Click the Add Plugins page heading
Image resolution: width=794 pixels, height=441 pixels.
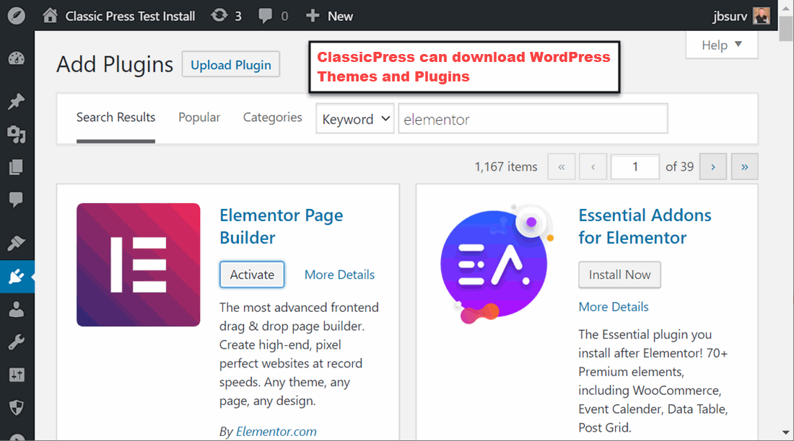tap(115, 65)
